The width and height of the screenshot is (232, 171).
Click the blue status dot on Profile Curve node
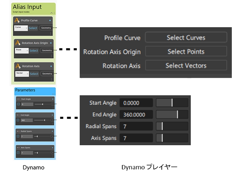coord(50,20)
